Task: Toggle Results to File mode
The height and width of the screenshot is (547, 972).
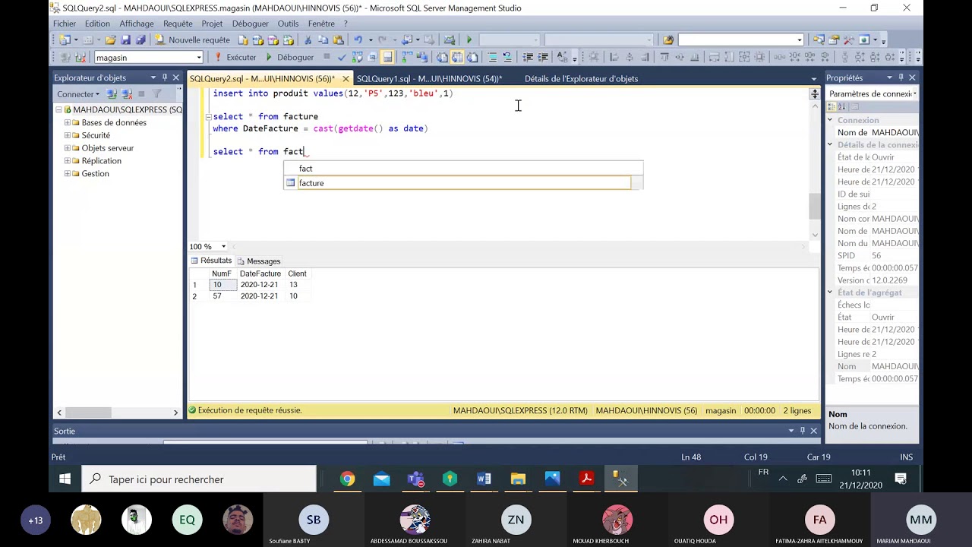Action: (x=472, y=57)
